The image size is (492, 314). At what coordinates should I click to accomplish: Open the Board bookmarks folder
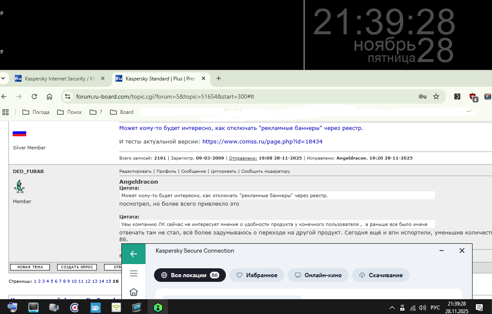121,112
